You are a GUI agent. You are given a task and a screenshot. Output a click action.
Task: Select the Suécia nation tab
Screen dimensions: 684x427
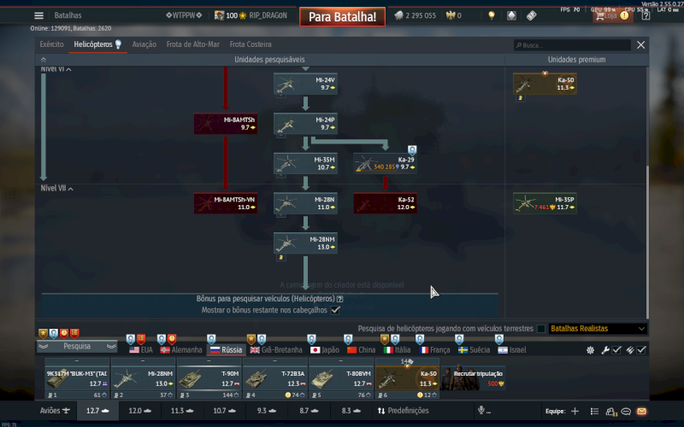click(475, 350)
